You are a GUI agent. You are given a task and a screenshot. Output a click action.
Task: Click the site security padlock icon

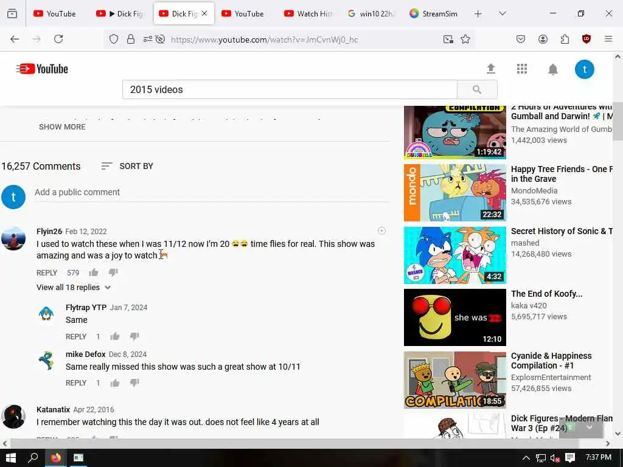[131, 40]
